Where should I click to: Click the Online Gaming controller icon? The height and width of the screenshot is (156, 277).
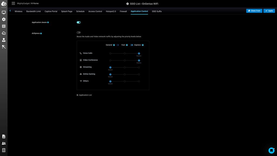(x=81, y=74)
